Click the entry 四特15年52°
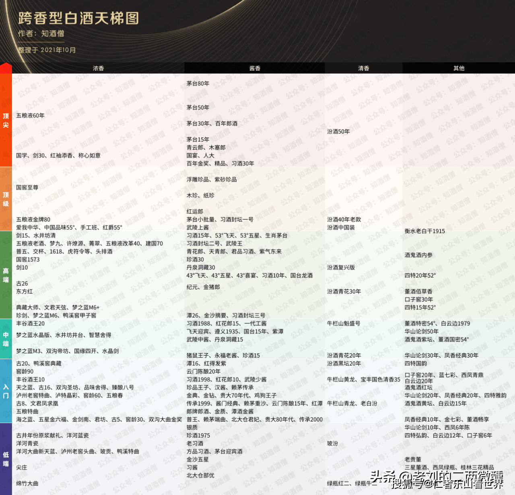Image resolution: width=515 pixels, height=495 pixels. tap(420, 308)
